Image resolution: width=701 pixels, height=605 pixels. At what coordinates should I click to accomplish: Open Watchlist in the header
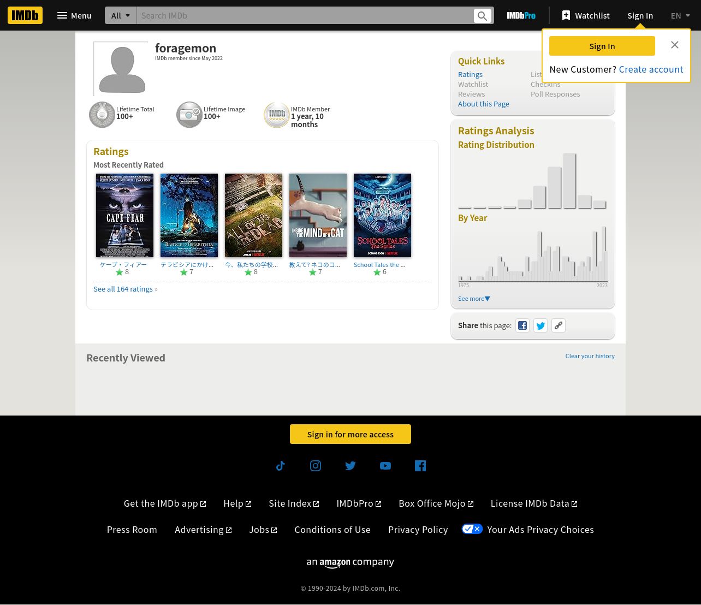[x=586, y=15]
